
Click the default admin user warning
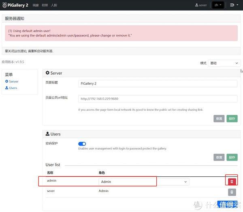click(x=121, y=33)
